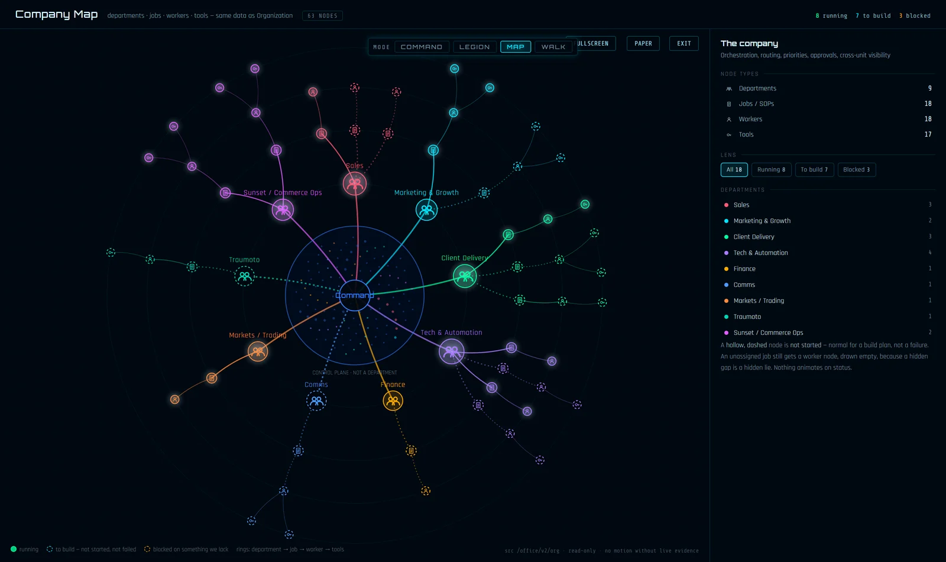Select Client Delivery in departments list
This screenshot has width=946, height=562.
(828, 237)
